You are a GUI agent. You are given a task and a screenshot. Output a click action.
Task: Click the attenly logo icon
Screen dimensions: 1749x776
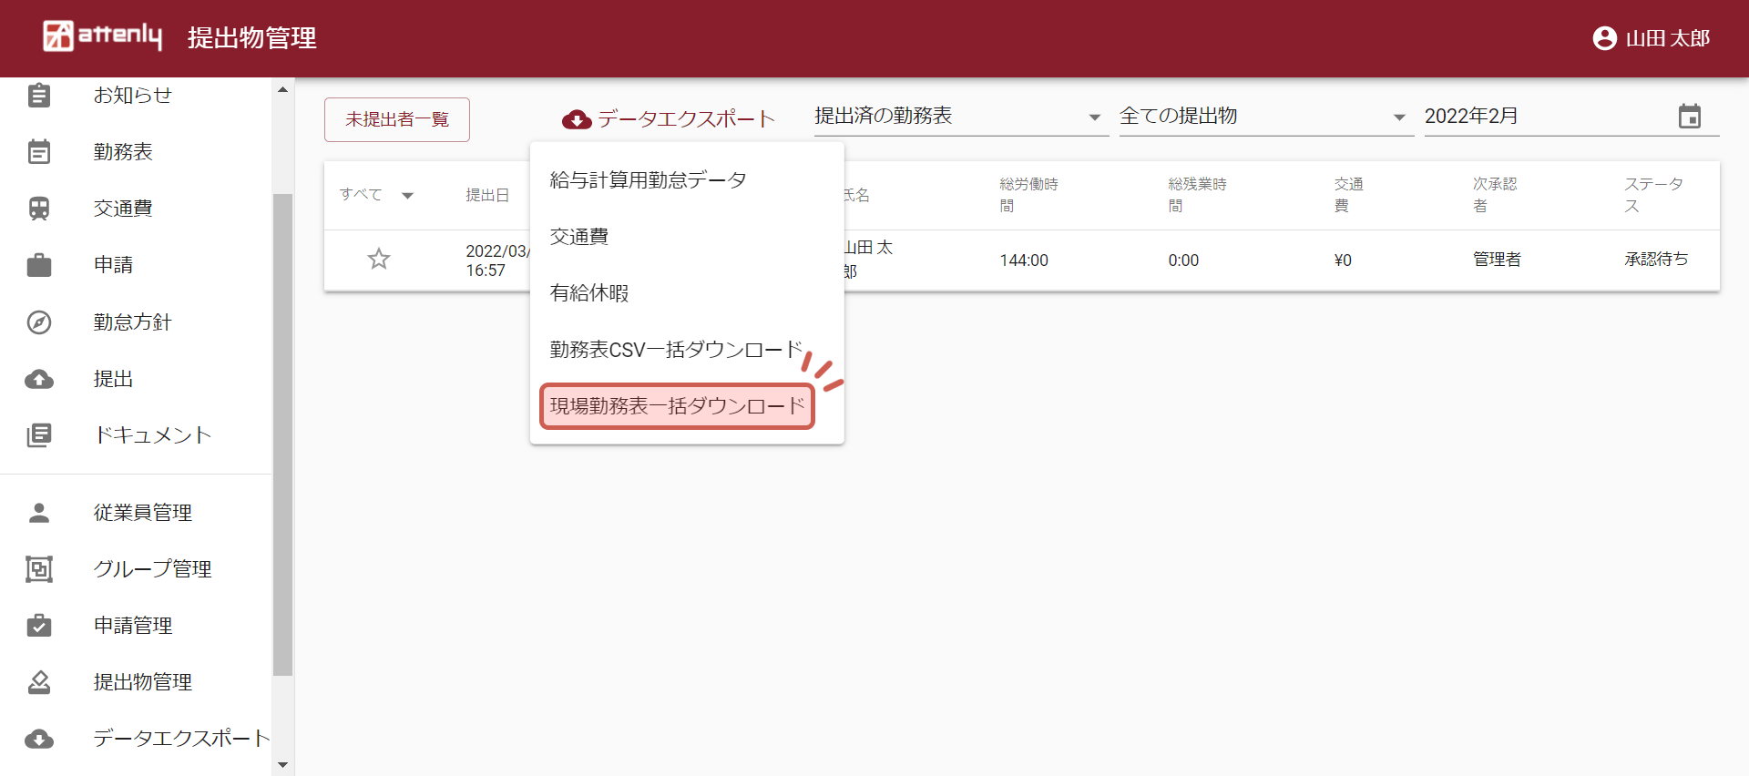(x=58, y=36)
